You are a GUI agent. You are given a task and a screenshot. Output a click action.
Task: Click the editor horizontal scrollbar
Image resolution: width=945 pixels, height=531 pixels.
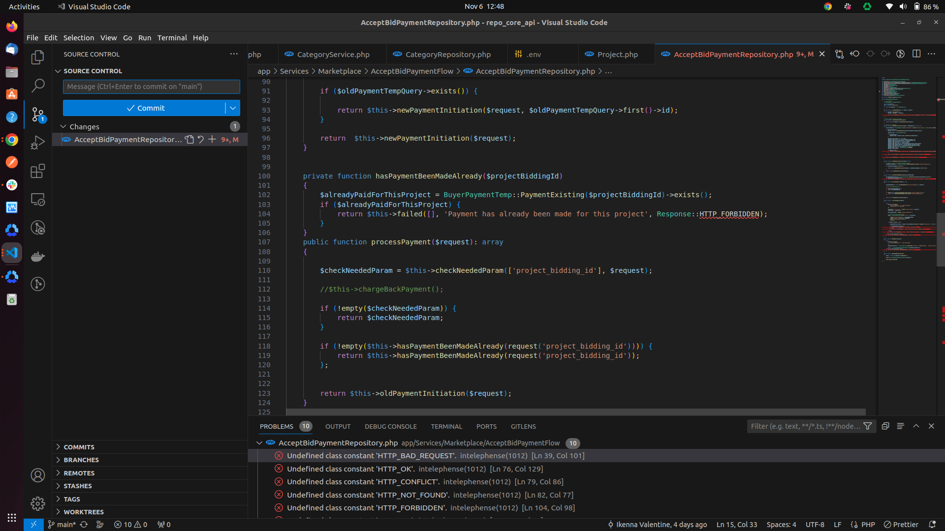pyautogui.click(x=575, y=412)
